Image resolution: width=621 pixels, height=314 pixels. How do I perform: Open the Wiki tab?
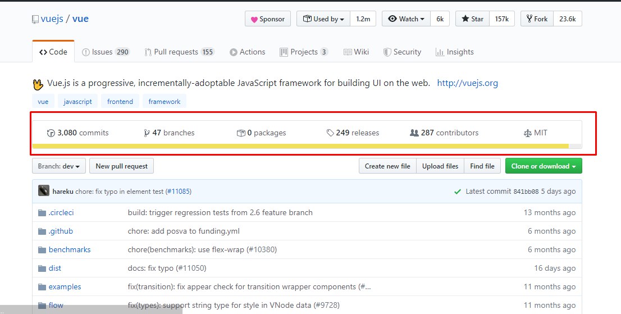(356, 52)
